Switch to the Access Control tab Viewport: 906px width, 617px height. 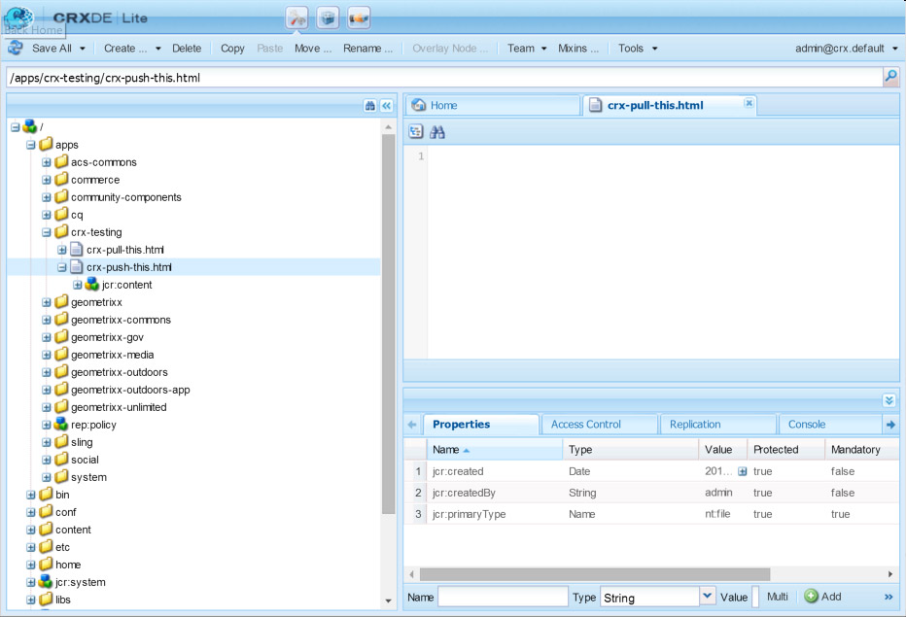point(599,424)
